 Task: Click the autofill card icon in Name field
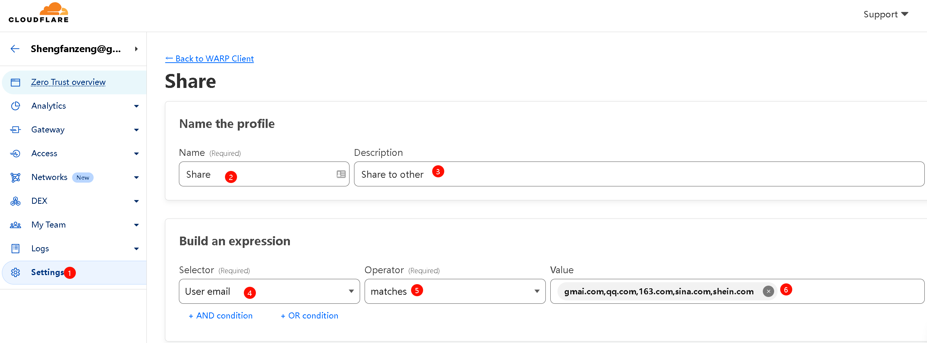pyautogui.click(x=341, y=174)
